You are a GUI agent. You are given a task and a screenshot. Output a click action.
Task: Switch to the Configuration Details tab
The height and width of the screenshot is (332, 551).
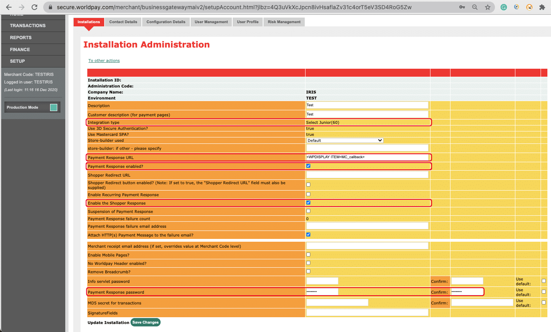[166, 22]
